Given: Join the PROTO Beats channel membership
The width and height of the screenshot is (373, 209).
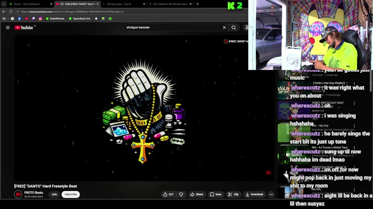Looking at the screenshot, I should pyautogui.click(x=54, y=194).
